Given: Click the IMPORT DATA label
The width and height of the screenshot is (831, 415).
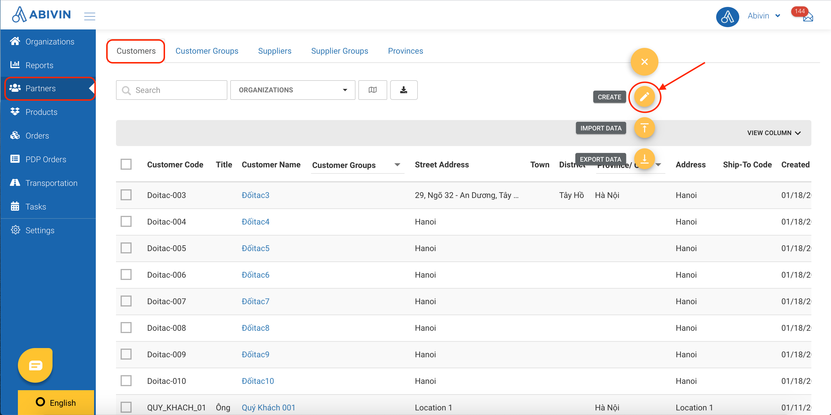Looking at the screenshot, I should click(x=601, y=128).
